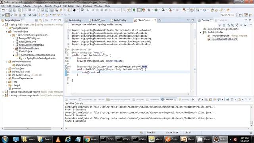Click the Link with Editor icon
This screenshot has width=254, height=143.
[40, 20]
